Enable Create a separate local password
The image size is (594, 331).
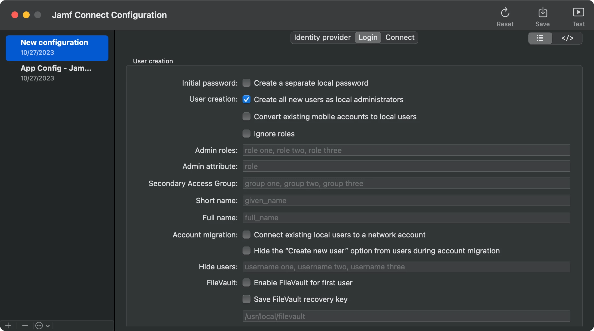pyautogui.click(x=247, y=83)
